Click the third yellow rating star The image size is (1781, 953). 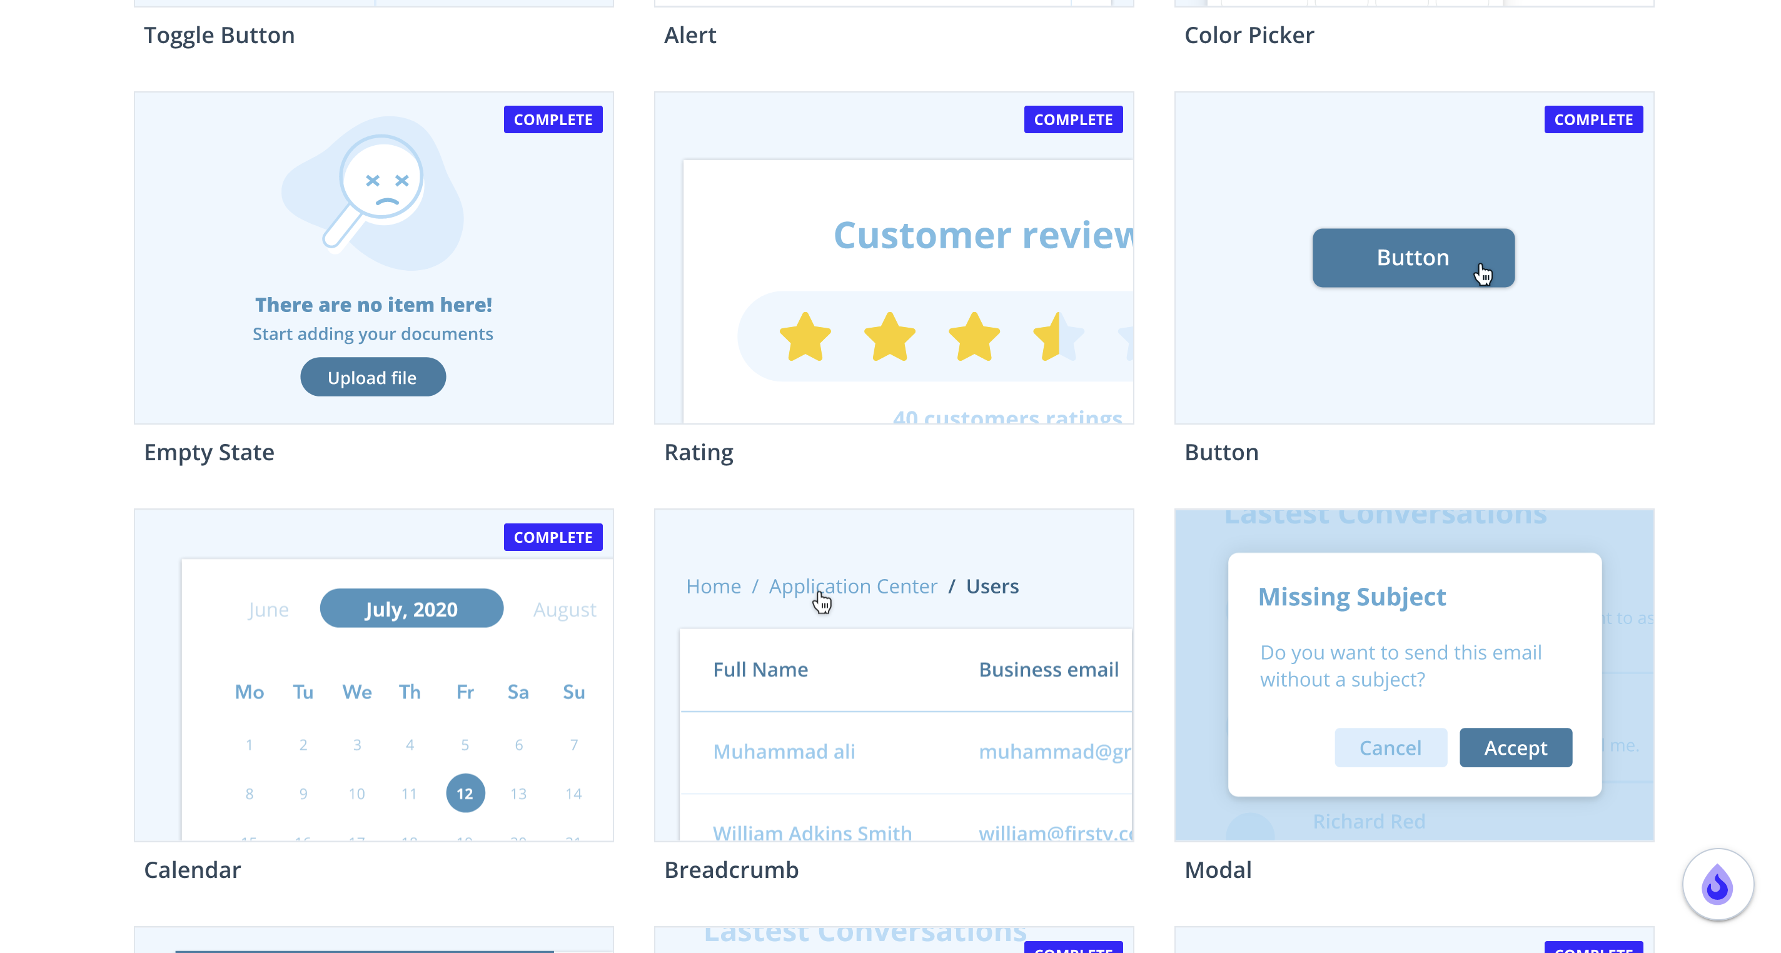[974, 337]
